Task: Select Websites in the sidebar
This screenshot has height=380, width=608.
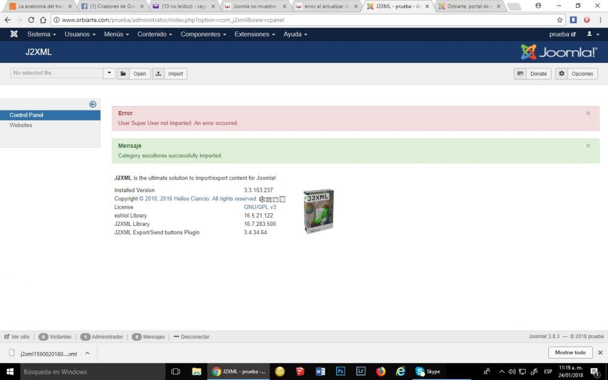Action: click(21, 125)
